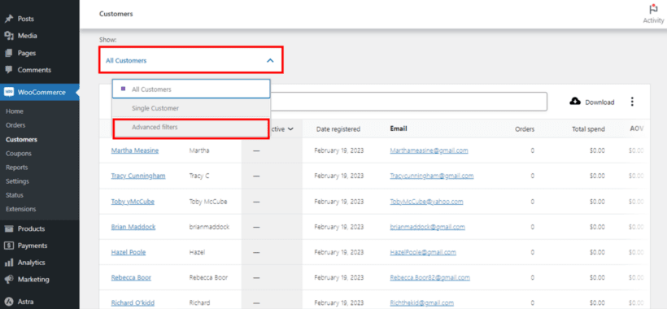Open Hazel Poole customer link
The height and width of the screenshot is (309, 667).
(x=129, y=252)
